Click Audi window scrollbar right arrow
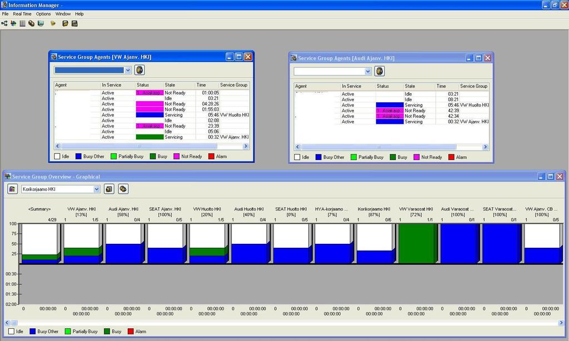 (x=485, y=147)
